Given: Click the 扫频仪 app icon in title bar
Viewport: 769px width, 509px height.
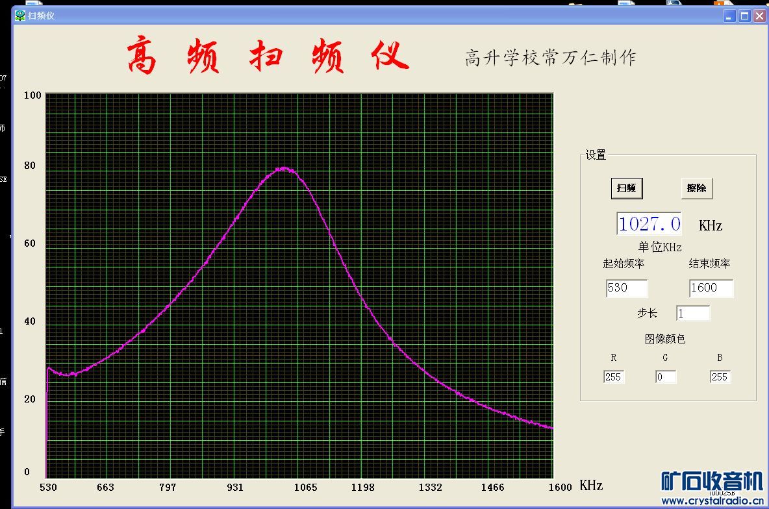Looking at the screenshot, I should (19, 16).
